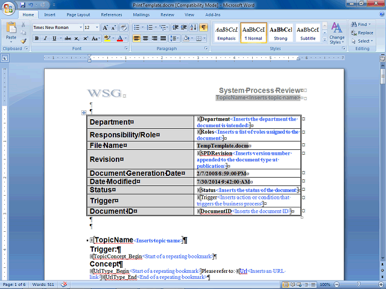Open the Office Button menu

point(8,8)
